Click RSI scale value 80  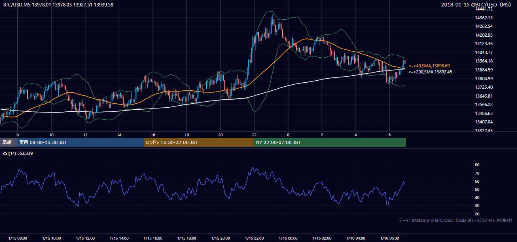477,165
